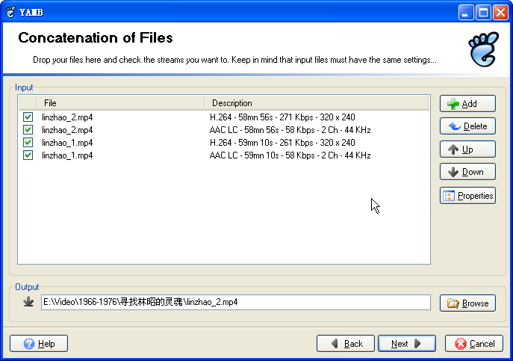Uncheck the linzhao_1.mp4 H.264 stream
Viewport: 513px width, 361px height.
tap(28, 143)
